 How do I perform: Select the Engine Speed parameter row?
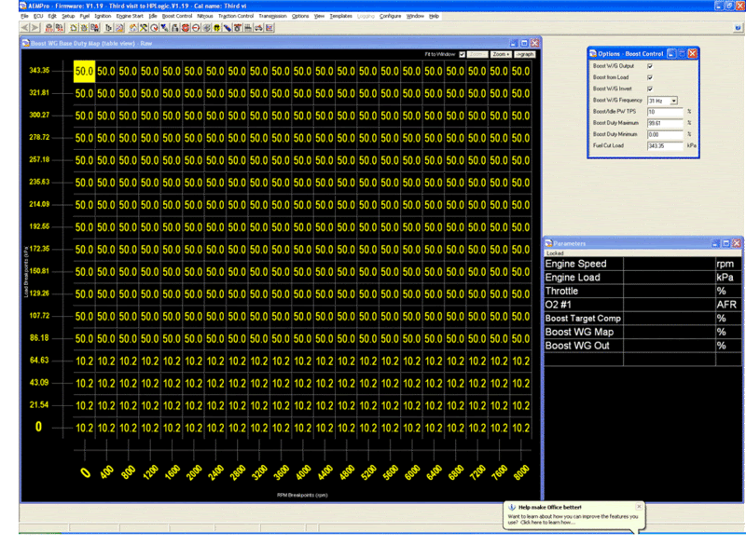tap(642, 264)
